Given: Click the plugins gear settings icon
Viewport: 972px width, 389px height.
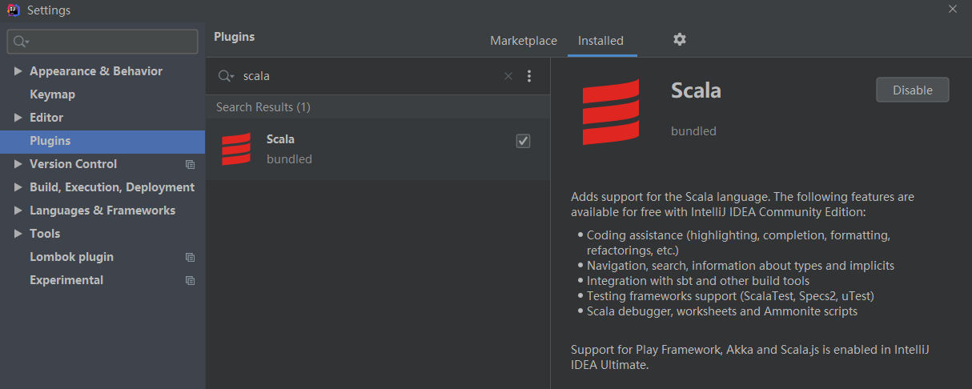Looking at the screenshot, I should [680, 39].
